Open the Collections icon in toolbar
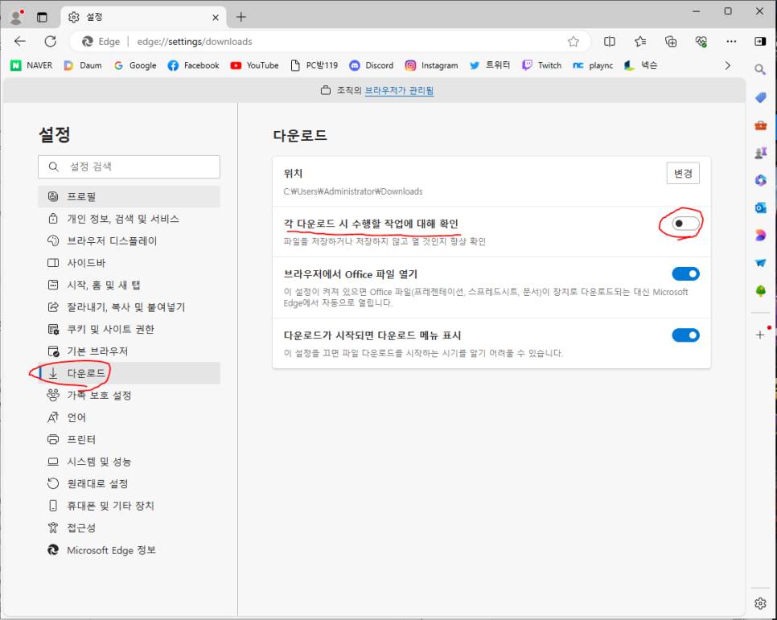The image size is (777, 620). 670,41
